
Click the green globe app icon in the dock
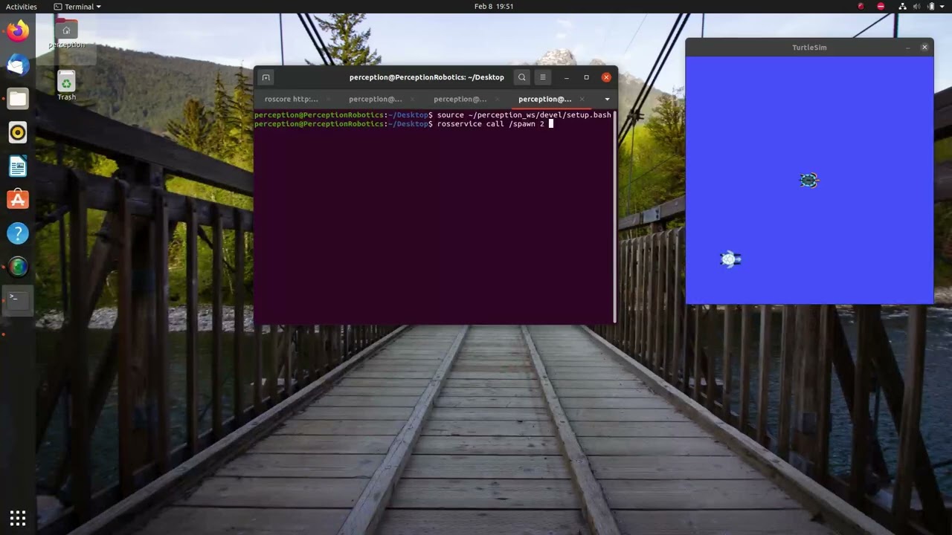[x=18, y=267]
